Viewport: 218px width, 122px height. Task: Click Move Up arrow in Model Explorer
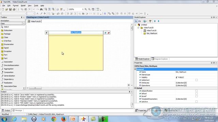click(155, 21)
